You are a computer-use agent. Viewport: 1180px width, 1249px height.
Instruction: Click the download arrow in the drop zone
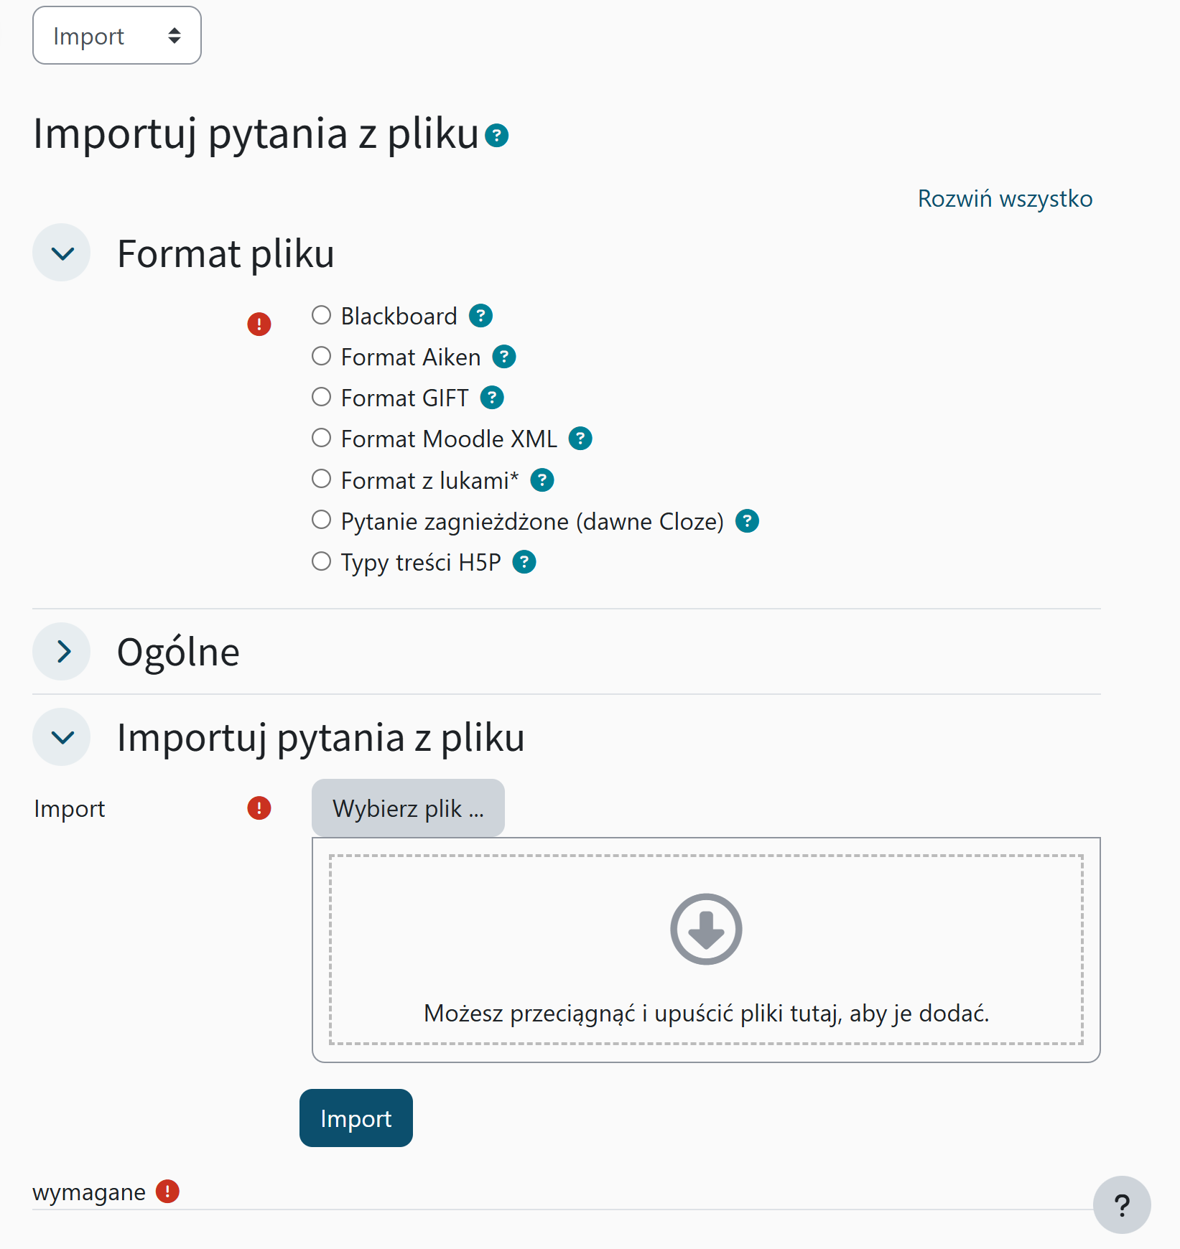coord(705,928)
